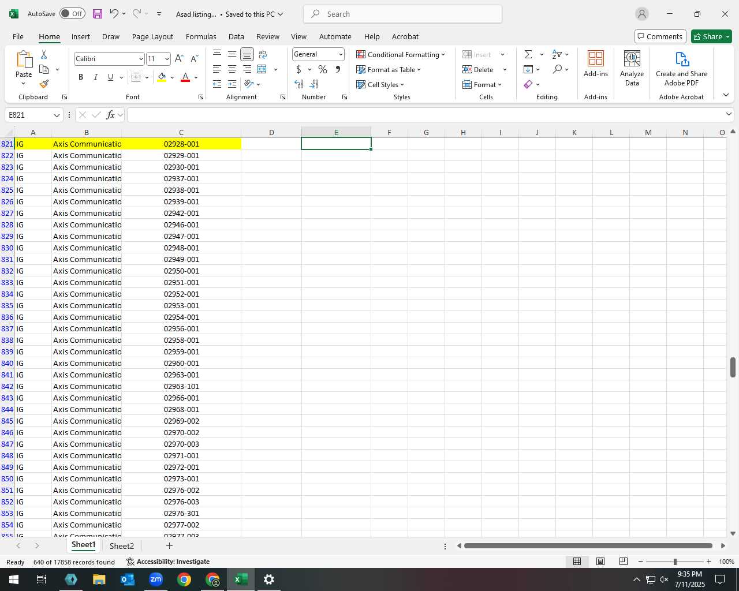This screenshot has height=591, width=739.
Task: Click the Sort & Filter icon
Action: click(x=557, y=54)
